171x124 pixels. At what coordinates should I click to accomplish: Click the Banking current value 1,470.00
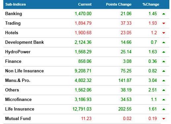(83, 14)
